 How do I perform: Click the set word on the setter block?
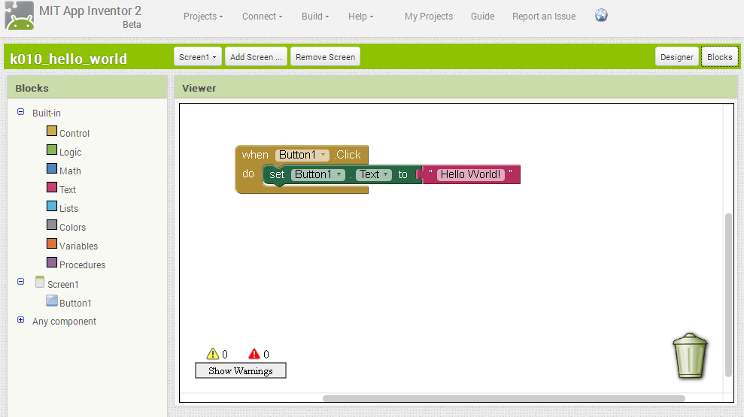(x=277, y=174)
